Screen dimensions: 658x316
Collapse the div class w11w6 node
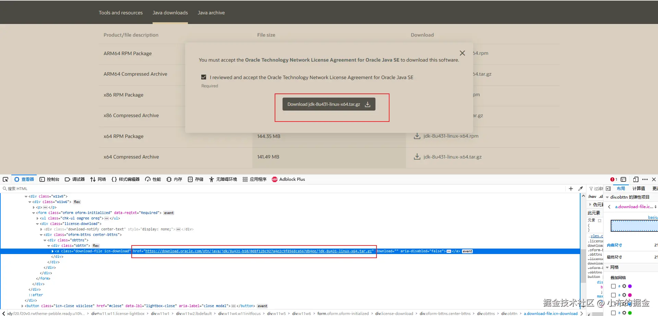(30, 202)
